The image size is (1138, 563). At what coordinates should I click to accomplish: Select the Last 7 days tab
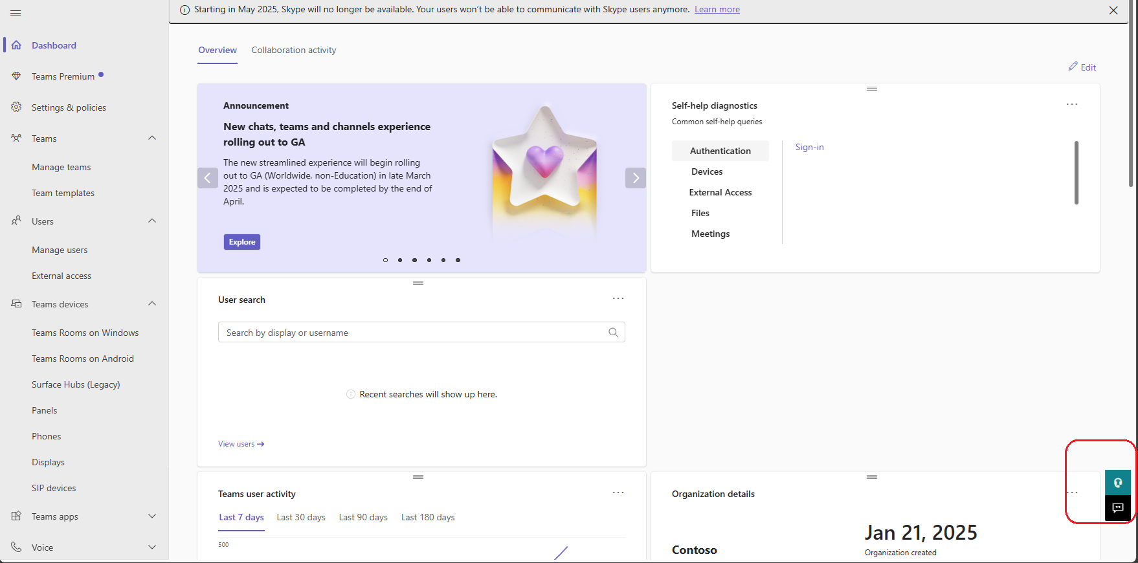tap(241, 518)
